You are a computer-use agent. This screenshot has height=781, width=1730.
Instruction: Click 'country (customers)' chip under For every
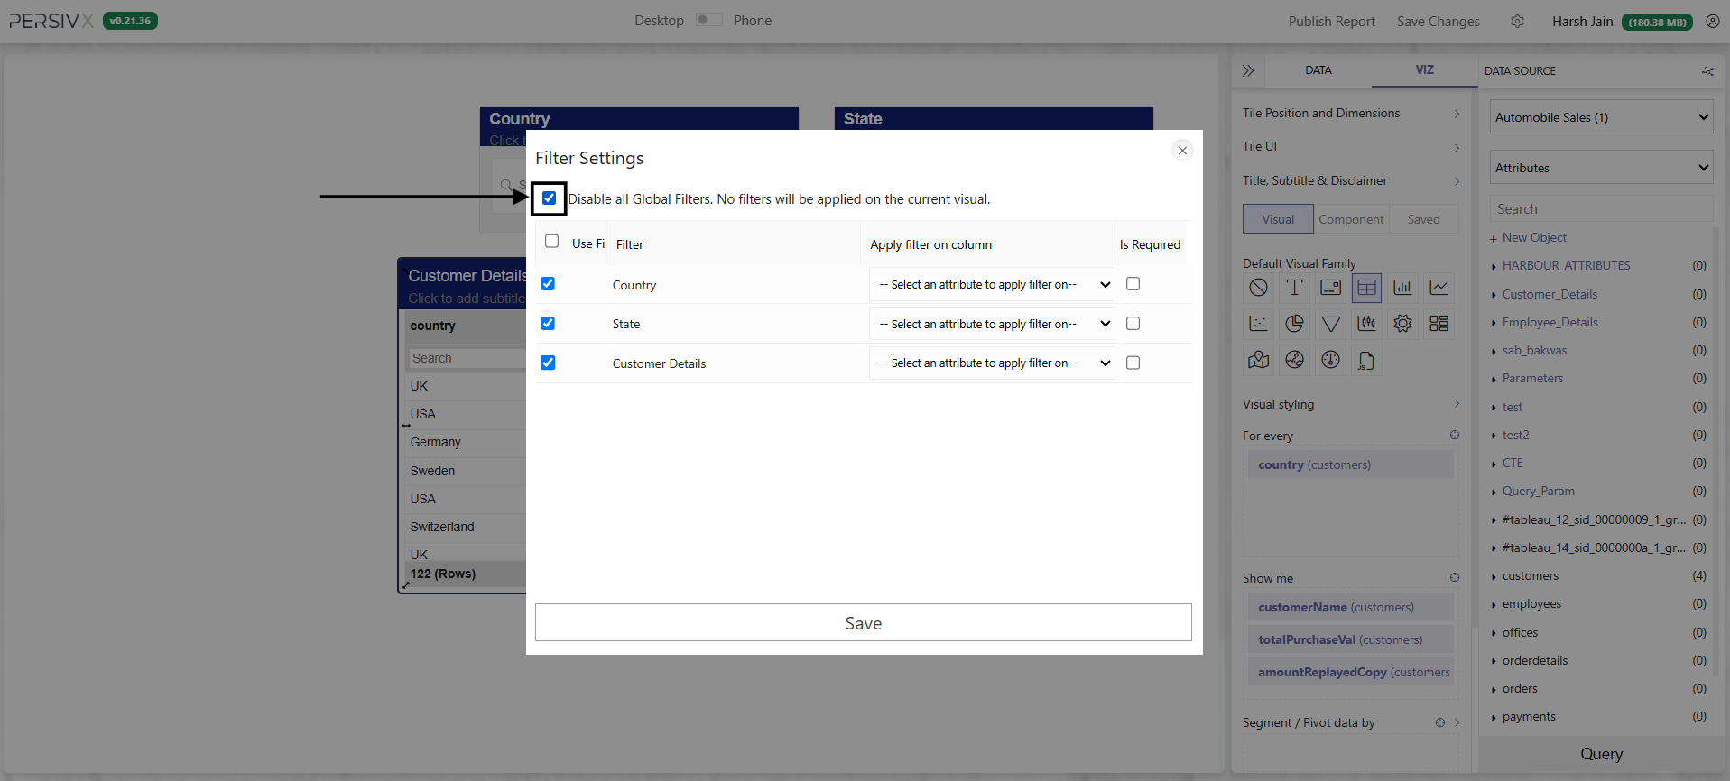pyautogui.click(x=1350, y=464)
